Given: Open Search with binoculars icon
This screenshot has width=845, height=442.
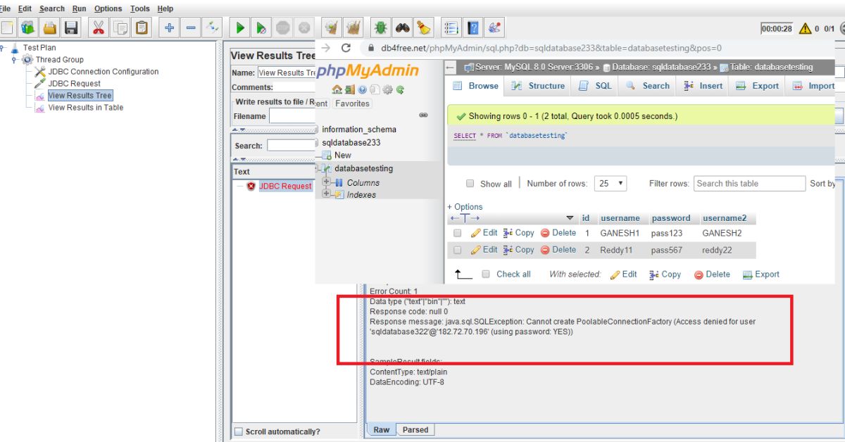Looking at the screenshot, I should point(402,27).
